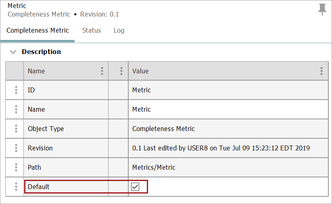Click the Path value Metrics/Metric
The width and height of the screenshot is (332, 204).
point(154,167)
